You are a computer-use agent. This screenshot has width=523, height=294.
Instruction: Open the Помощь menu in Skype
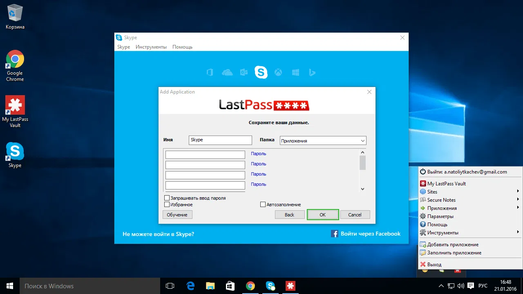click(182, 47)
